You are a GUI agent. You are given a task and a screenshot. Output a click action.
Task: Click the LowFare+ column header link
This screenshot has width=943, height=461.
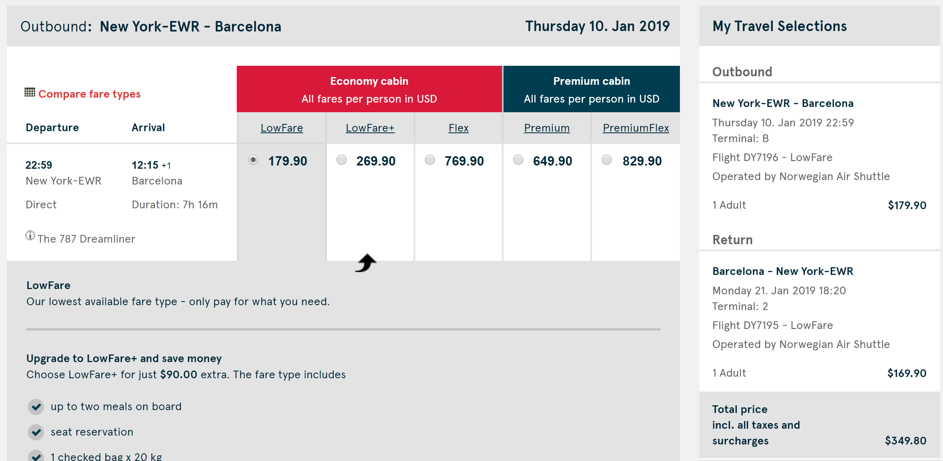coord(370,128)
